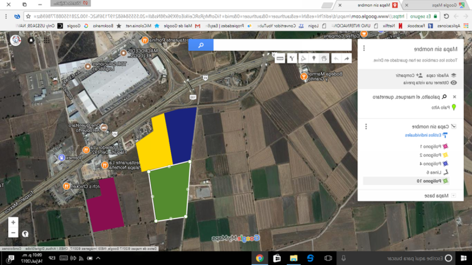This screenshot has height=265, width=472.
Task: Open the Capa sin nombre layer options menu
Action: click(366, 126)
